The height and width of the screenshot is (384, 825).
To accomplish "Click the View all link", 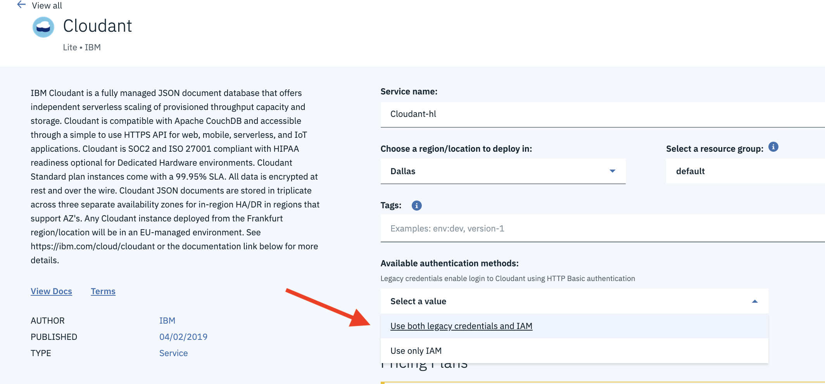I will click(x=47, y=5).
